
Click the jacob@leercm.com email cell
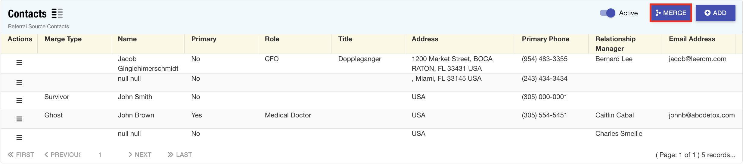(x=698, y=59)
